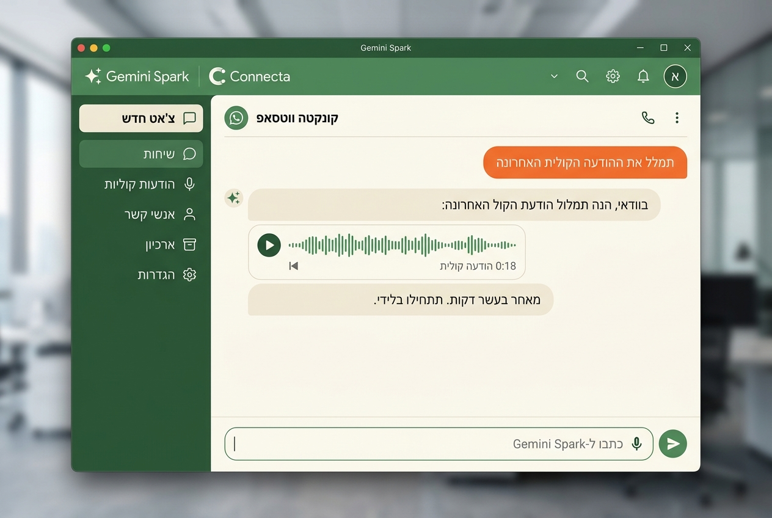
Task: Select שיחות in the sidebar
Action: coord(141,154)
